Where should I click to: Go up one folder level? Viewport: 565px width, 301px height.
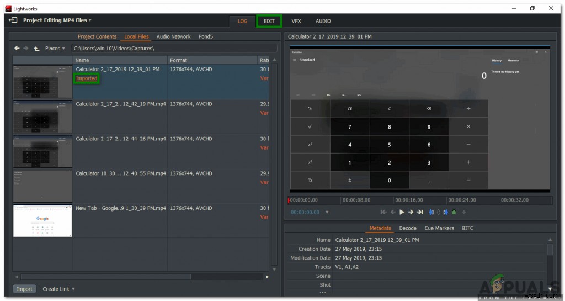tap(36, 48)
